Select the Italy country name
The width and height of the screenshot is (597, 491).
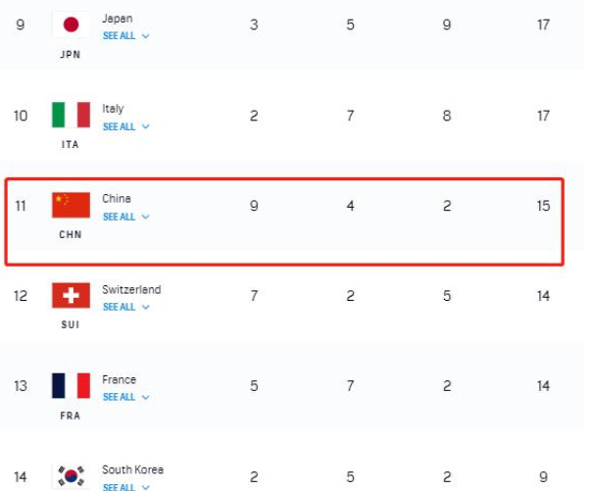point(114,109)
